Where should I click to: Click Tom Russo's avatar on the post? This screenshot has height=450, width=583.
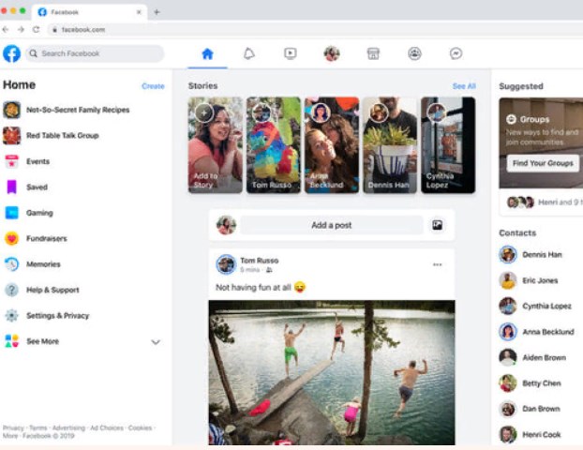click(x=226, y=264)
